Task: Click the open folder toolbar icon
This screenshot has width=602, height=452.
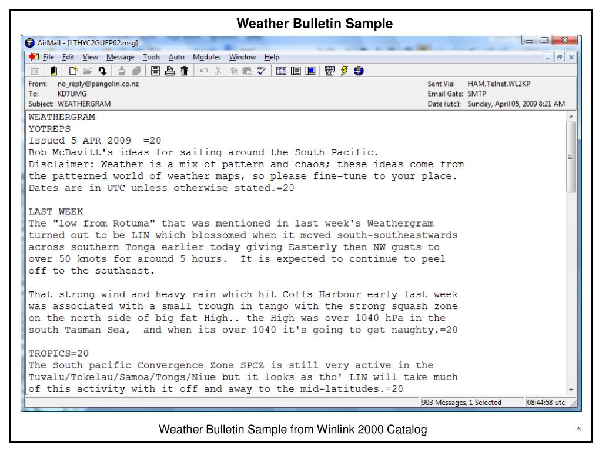Action: (88, 71)
